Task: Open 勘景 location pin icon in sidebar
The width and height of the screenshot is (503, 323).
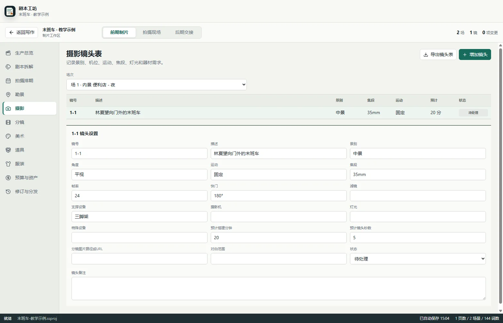Action: click(8, 94)
